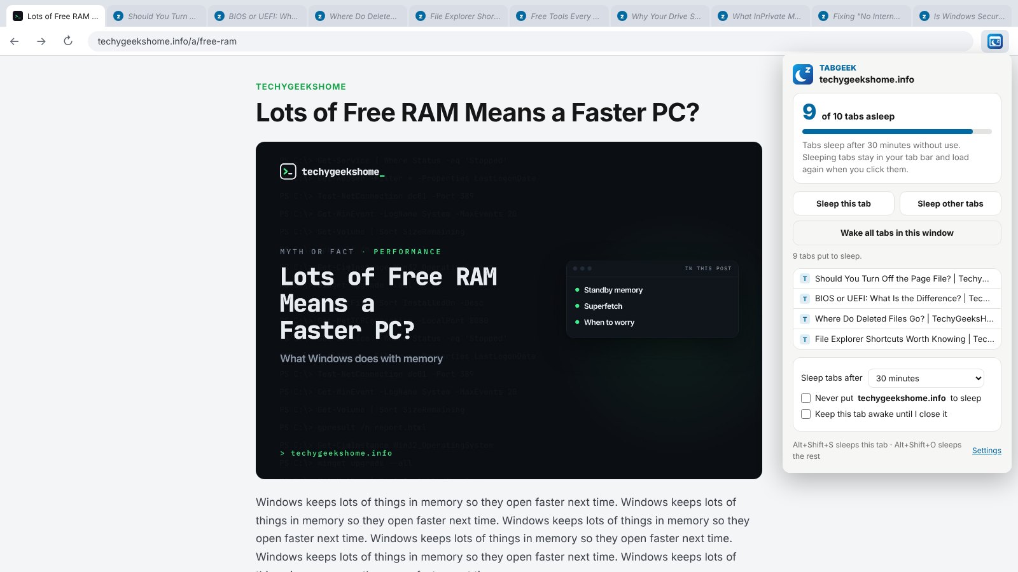Click the TabGeek moon logo in popup

click(x=803, y=74)
